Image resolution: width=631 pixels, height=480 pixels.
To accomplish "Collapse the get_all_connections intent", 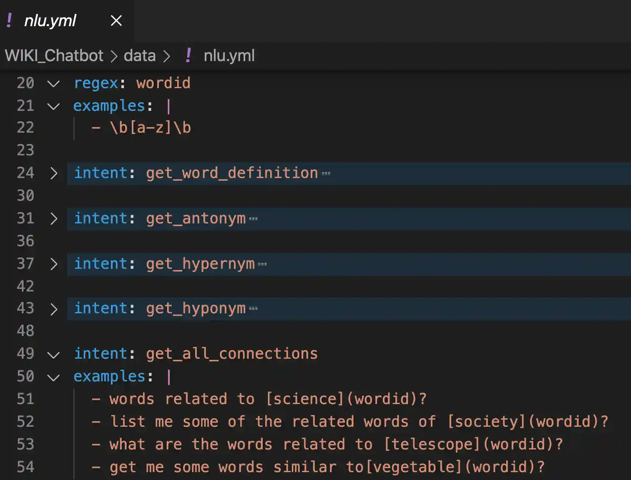I will click(x=54, y=354).
